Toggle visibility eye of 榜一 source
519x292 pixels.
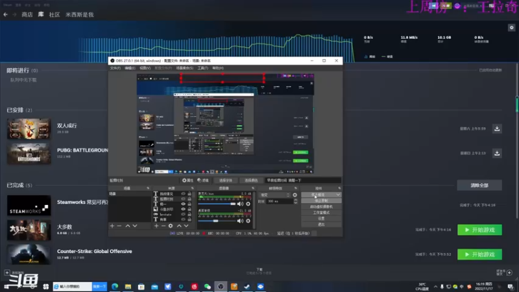pyautogui.click(x=183, y=204)
